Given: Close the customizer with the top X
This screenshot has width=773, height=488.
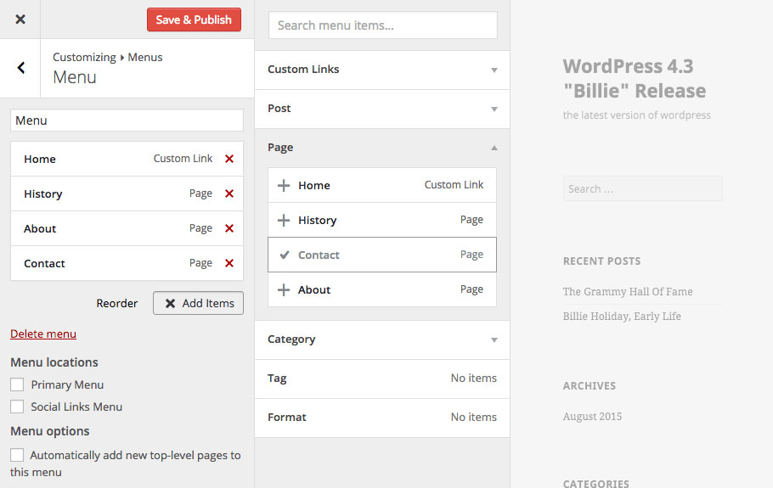Looking at the screenshot, I should click(x=20, y=20).
